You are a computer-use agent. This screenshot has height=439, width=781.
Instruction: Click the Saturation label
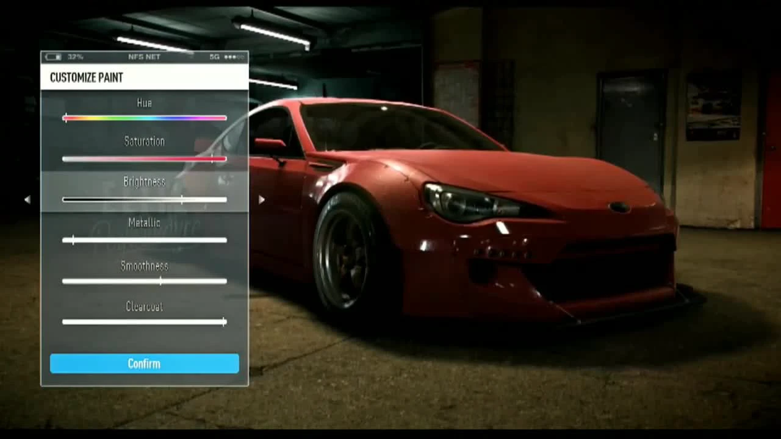[x=145, y=141]
